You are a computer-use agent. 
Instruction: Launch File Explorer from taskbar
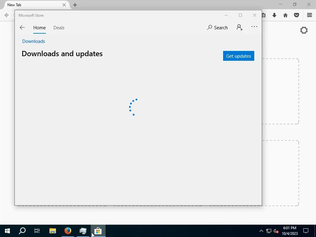coord(52,231)
